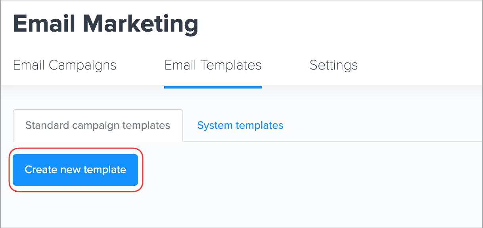Viewport: 483px width, 228px height.
Task: Click the word "Standard" in the active sub-tab
Action: click(47, 126)
